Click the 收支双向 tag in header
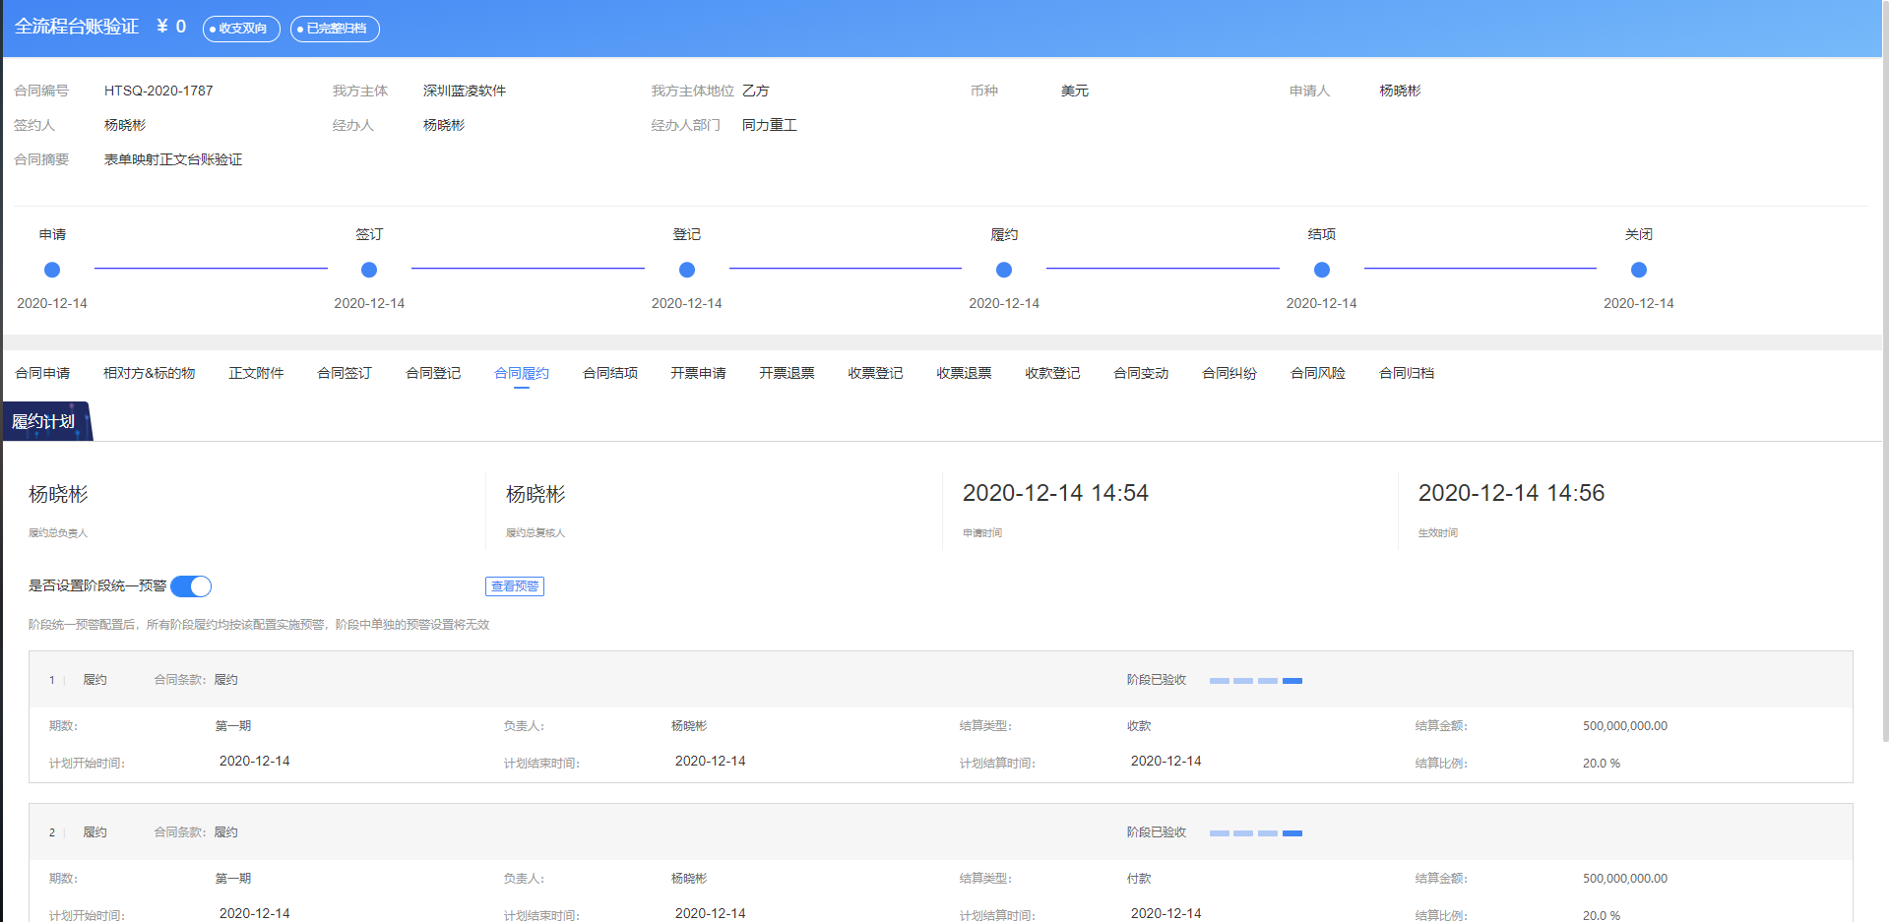Viewport: 1890px width, 922px height. pyautogui.click(x=241, y=29)
